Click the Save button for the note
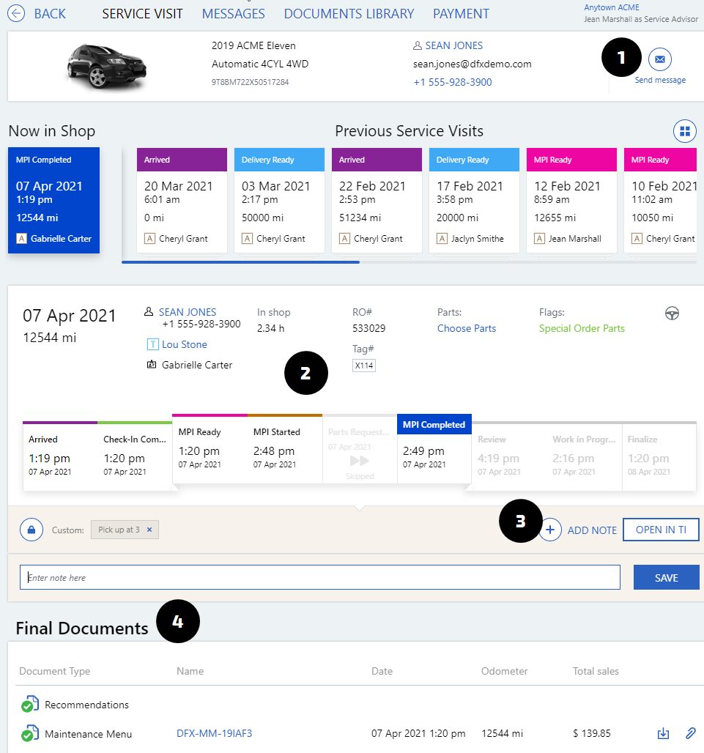This screenshot has width=704, height=753. tap(666, 577)
